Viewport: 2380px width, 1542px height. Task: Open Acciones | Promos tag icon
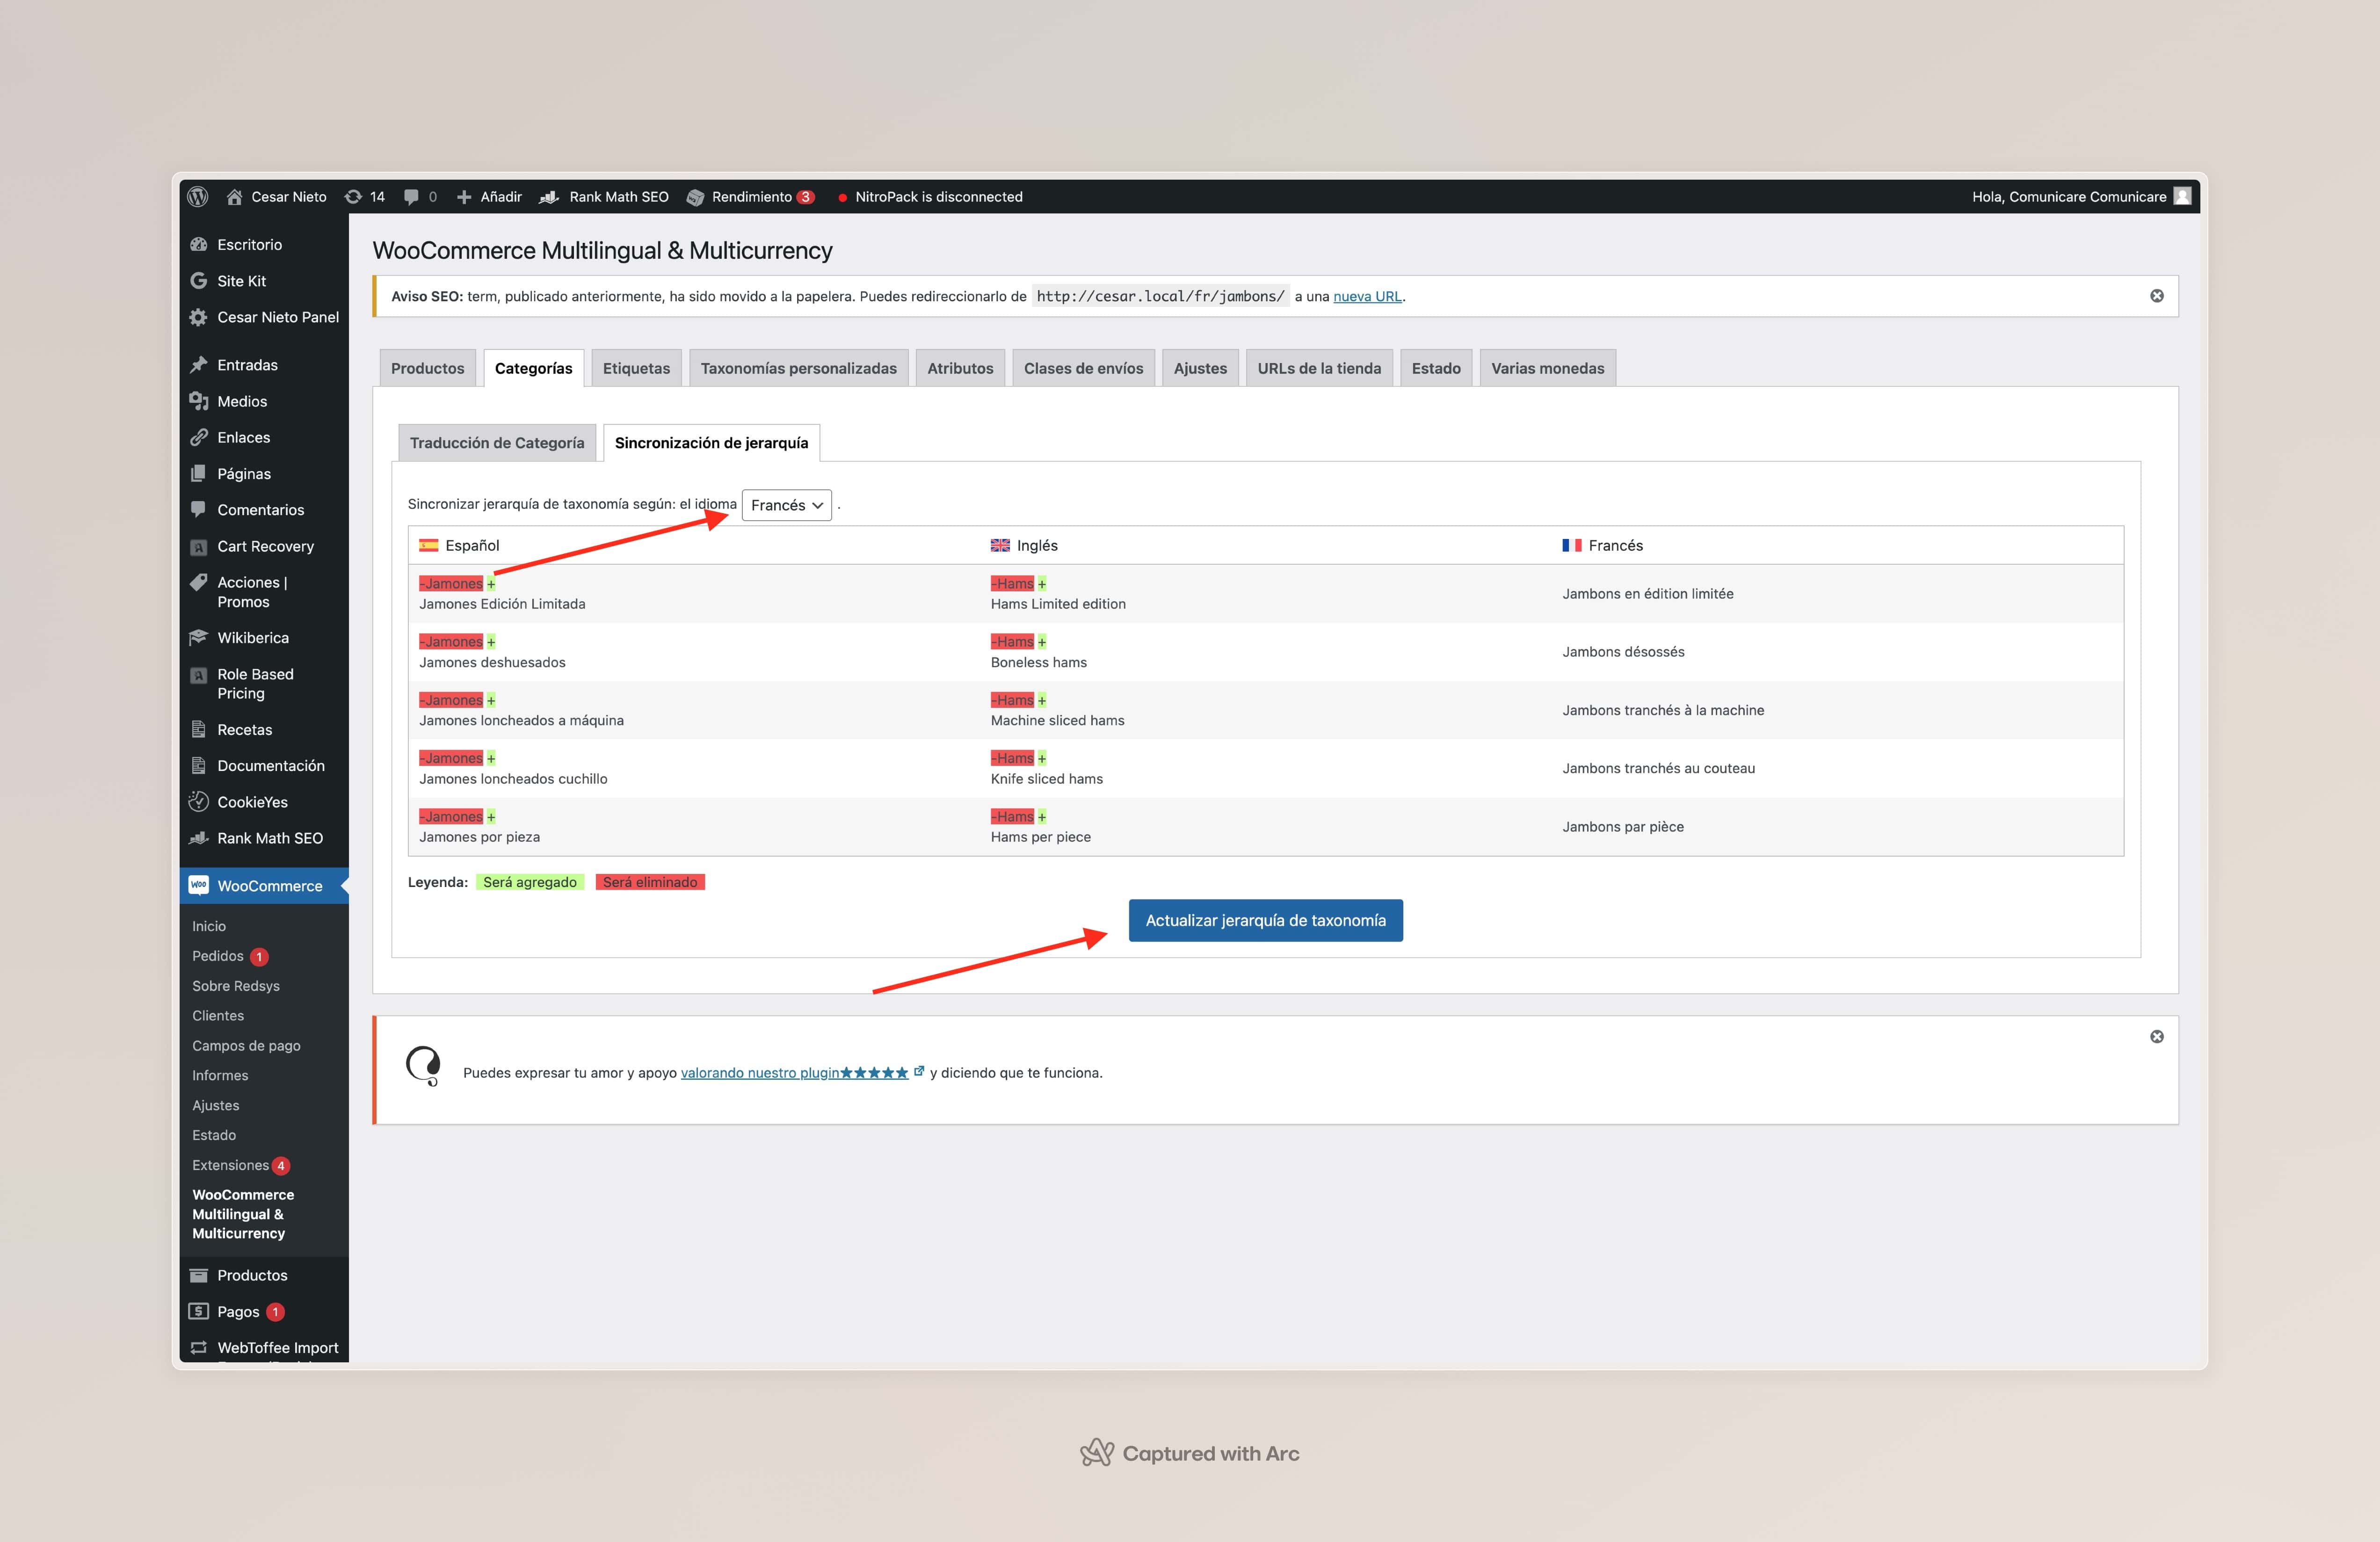tap(198, 582)
